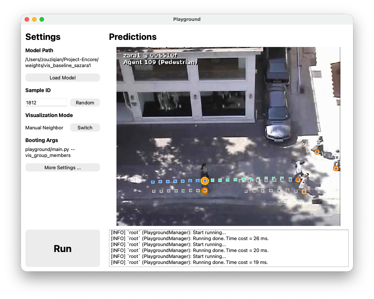Image resolution: width=374 pixels, height=299 pixels.
Task: Minimize the Playground window with the yellow button
Action: click(34, 19)
